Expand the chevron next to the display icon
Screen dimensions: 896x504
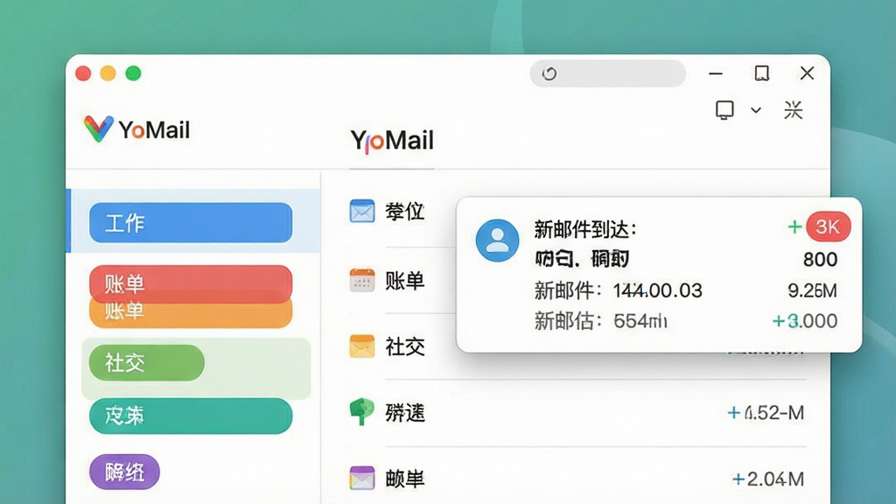pos(756,110)
